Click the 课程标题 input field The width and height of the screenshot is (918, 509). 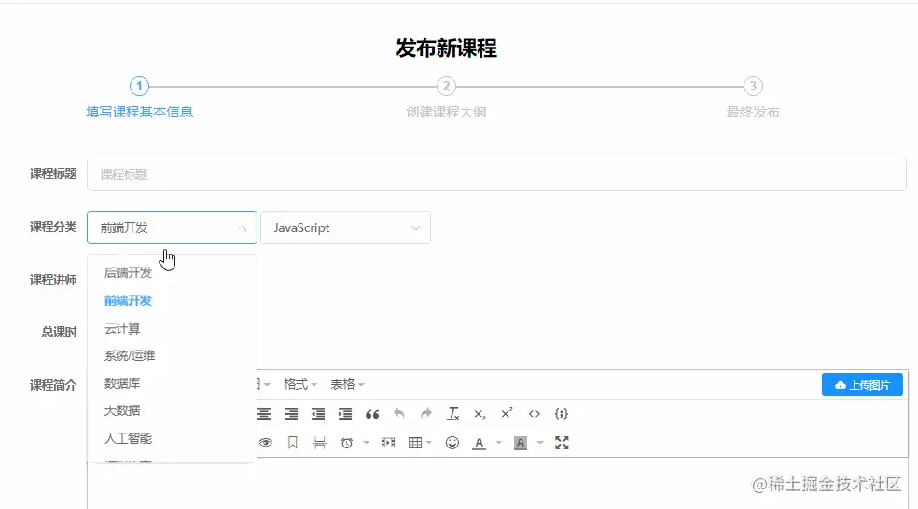point(496,174)
